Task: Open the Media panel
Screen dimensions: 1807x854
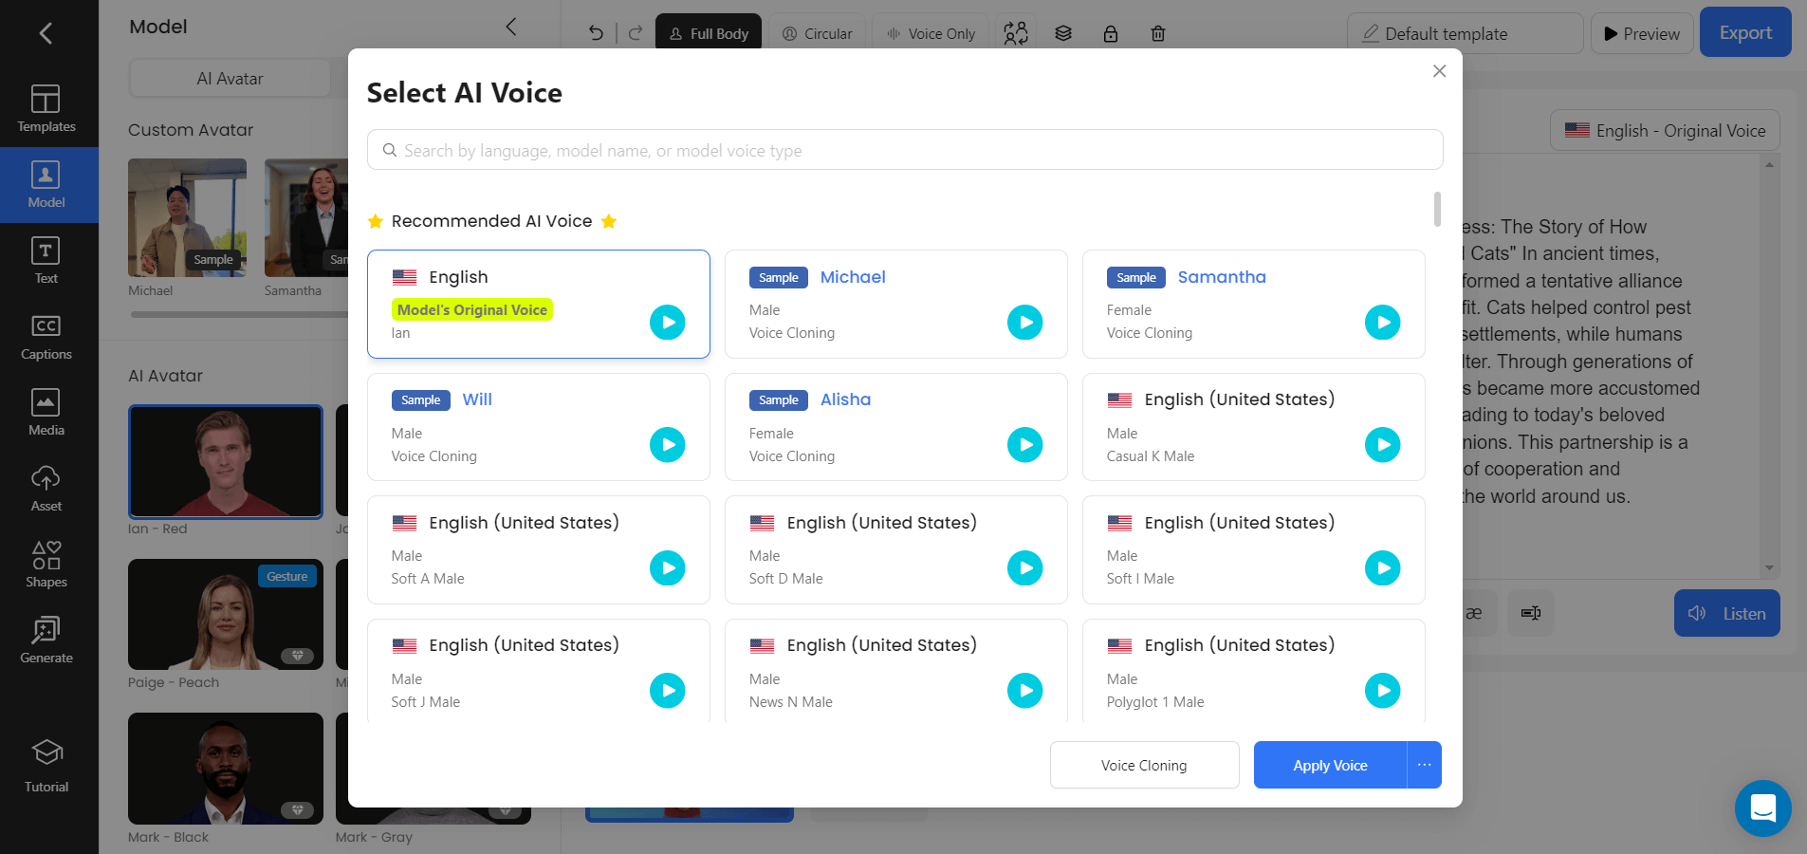Action: (46, 412)
